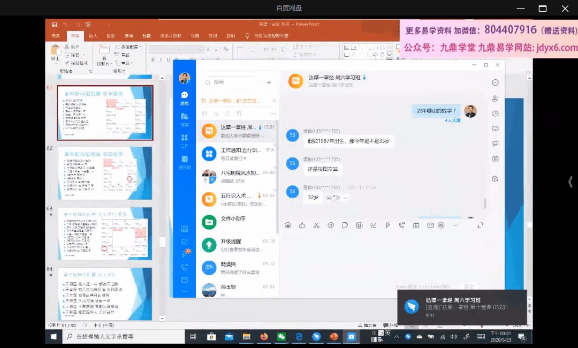Open the 版面配置 layout dropdown
This screenshot has height=348, width=578.
[x=131, y=47]
